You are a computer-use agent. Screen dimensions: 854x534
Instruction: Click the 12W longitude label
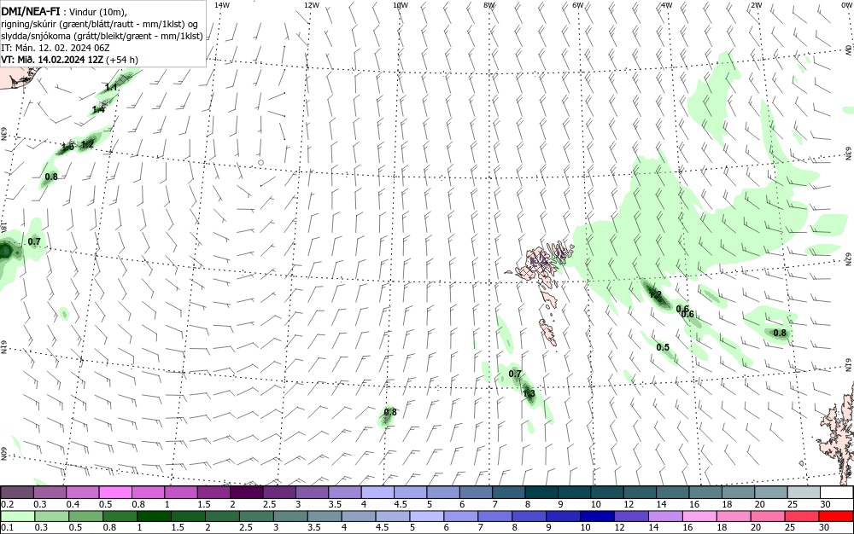(312, 5)
